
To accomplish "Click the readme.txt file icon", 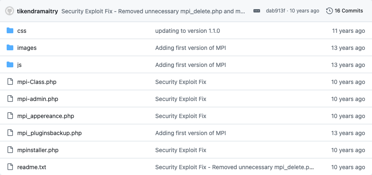I will 10,167.
